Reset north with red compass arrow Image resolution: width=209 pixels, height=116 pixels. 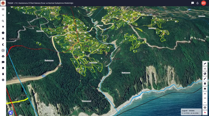click(x=205, y=112)
